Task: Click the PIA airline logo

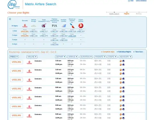Action: coord(54,26)
